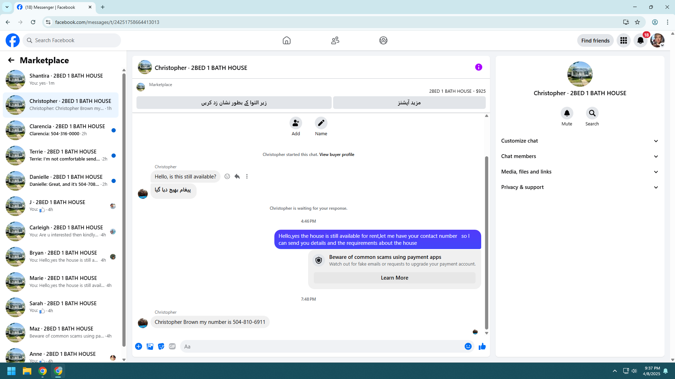
Task: Click the Add people icon
Action: click(296, 123)
